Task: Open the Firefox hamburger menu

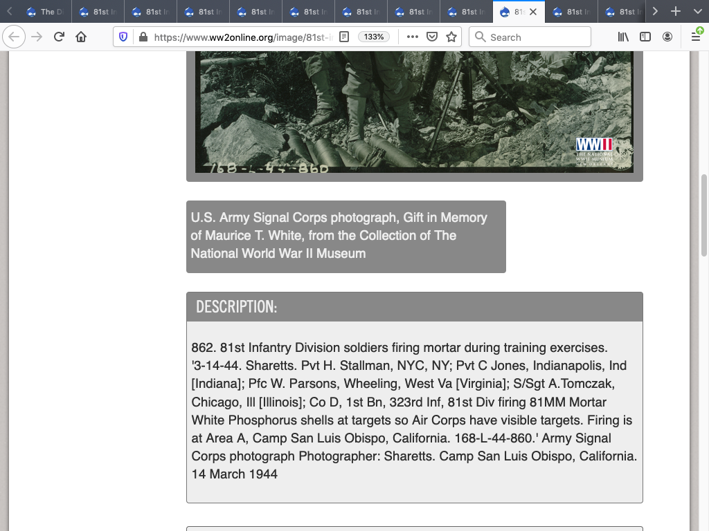Action: click(695, 37)
